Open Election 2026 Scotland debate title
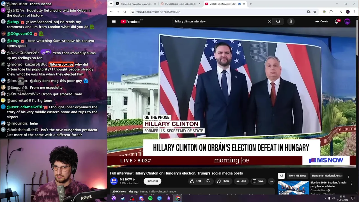 point(328,184)
